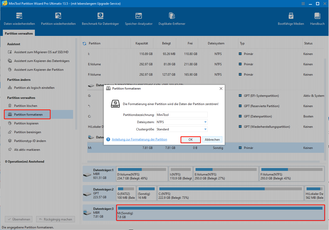The height and width of the screenshot is (230, 329).
Task: Open the hamburger menu in the title bar
Action: click(x=303, y=4)
